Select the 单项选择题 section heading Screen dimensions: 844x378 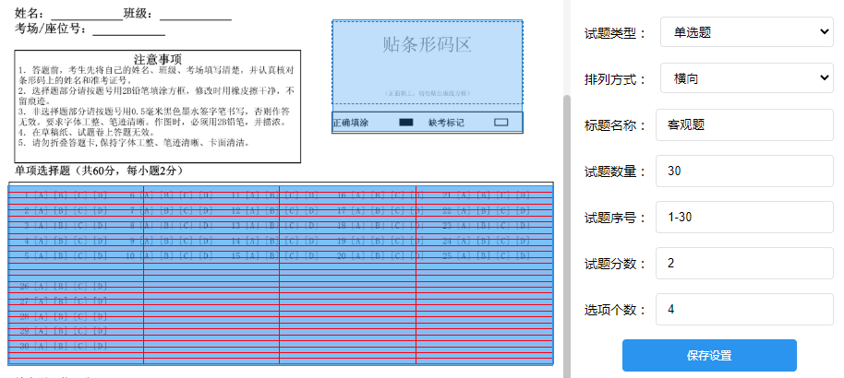100,171
